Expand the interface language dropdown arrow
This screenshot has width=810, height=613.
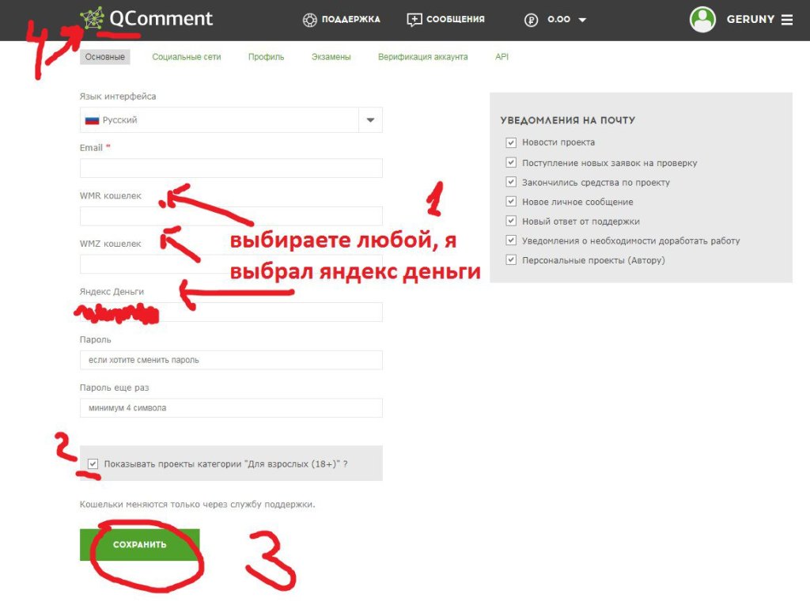[370, 120]
